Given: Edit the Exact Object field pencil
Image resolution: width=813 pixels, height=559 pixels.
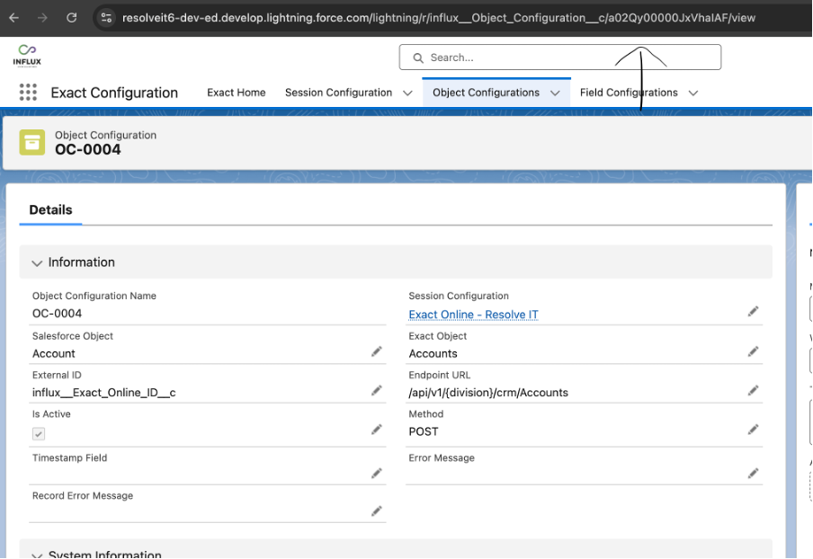Looking at the screenshot, I should point(753,351).
